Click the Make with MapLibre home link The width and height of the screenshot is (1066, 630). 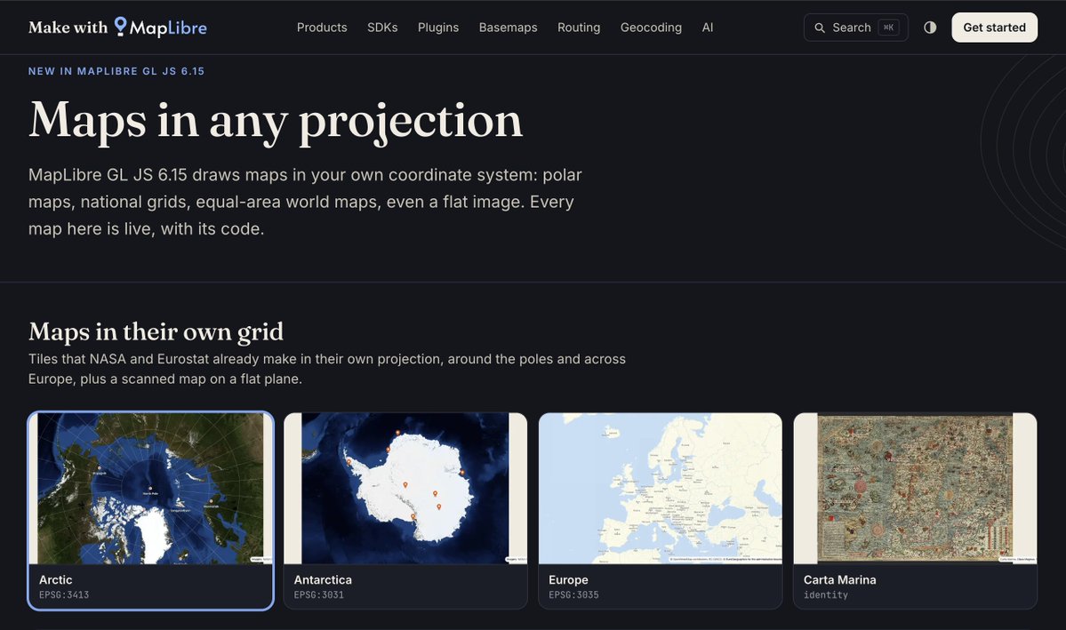coord(117,28)
